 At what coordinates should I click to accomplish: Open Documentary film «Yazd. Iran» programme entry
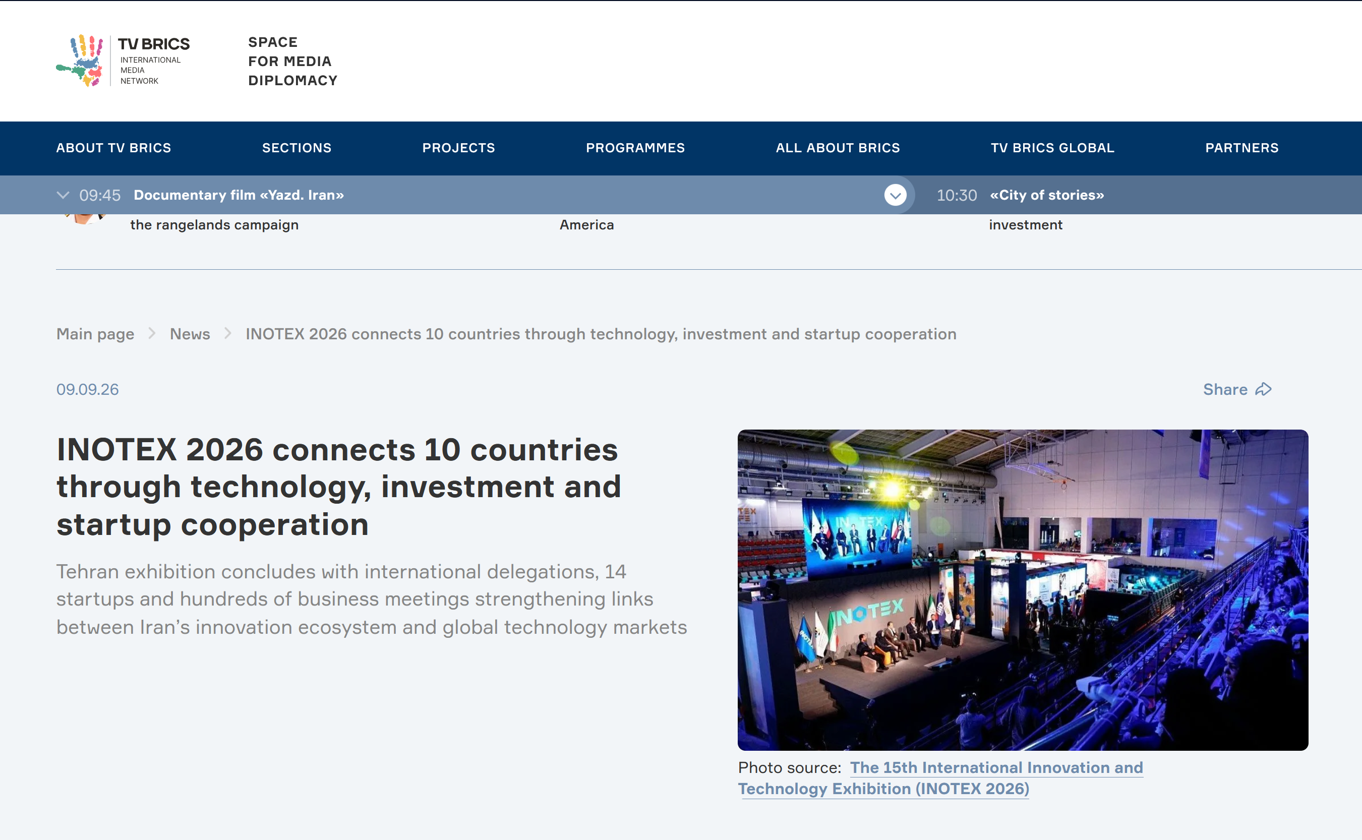point(239,195)
